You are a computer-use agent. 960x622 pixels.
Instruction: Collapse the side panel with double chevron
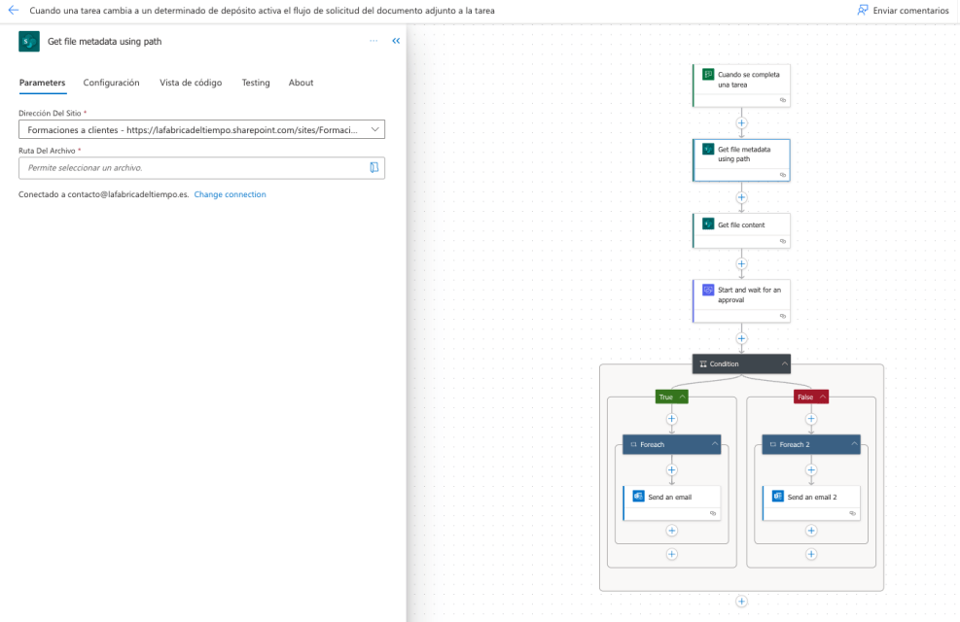(396, 41)
